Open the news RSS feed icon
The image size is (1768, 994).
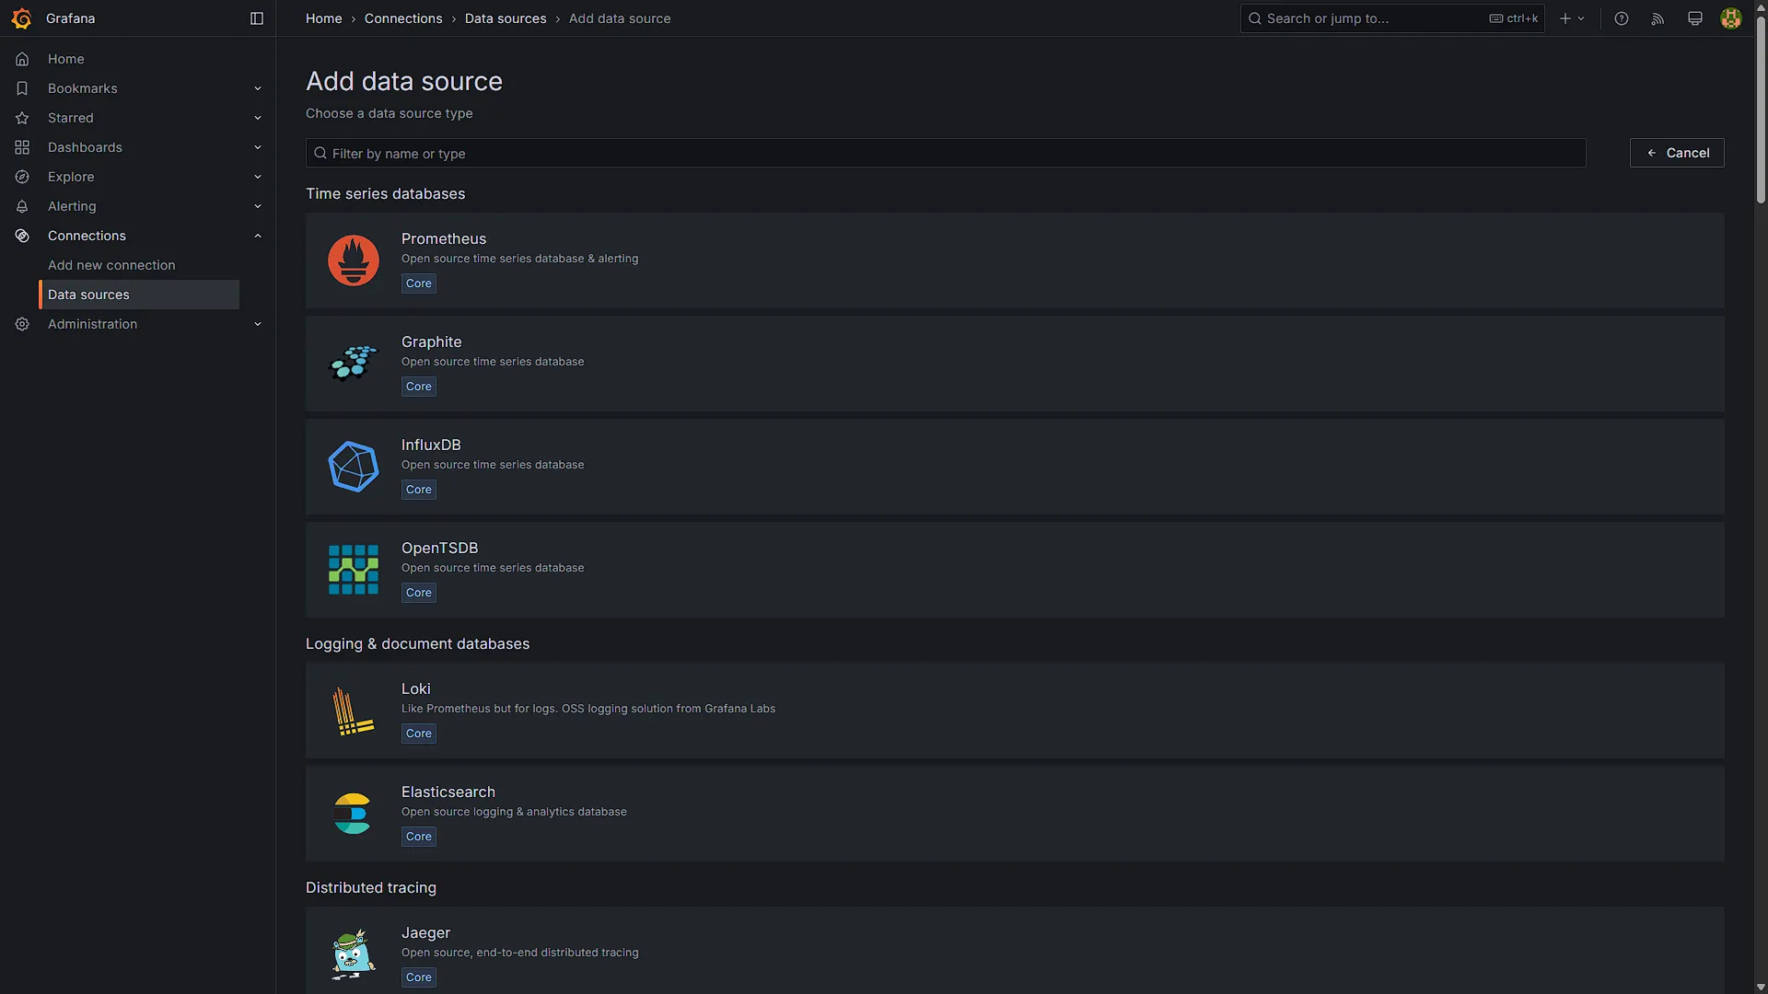(1658, 18)
